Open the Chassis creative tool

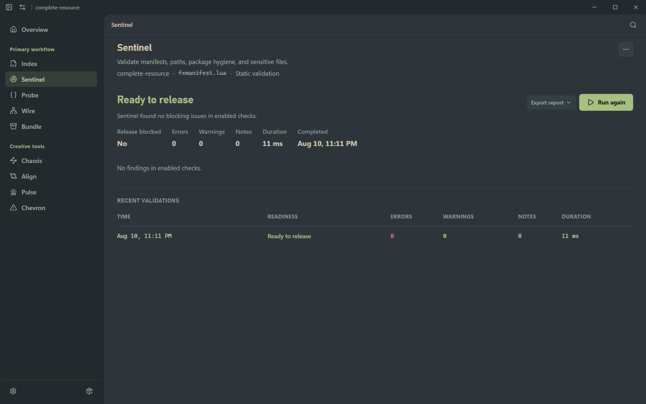(51, 161)
